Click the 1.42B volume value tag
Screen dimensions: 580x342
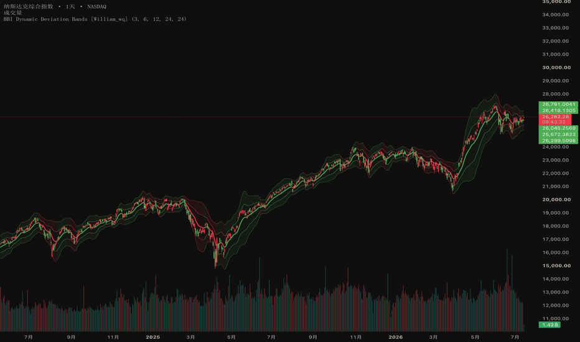coord(550,325)
